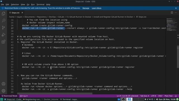Dismiss the Restricted Mode banner

tap(176, 8)
